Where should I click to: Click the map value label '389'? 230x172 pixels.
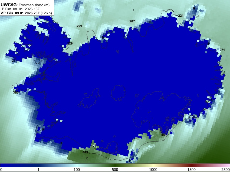[x=164, y=135]
